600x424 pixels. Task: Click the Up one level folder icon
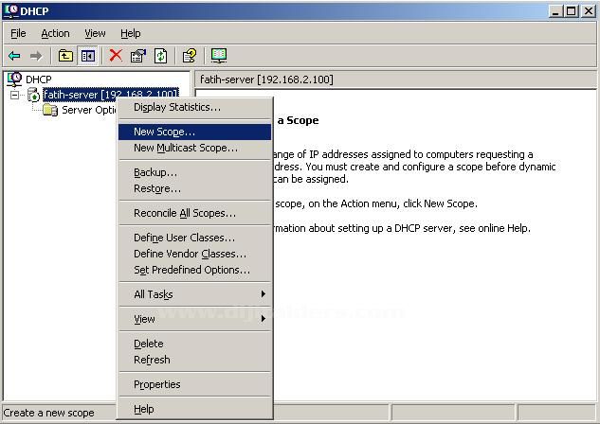(x=65, y=56)
